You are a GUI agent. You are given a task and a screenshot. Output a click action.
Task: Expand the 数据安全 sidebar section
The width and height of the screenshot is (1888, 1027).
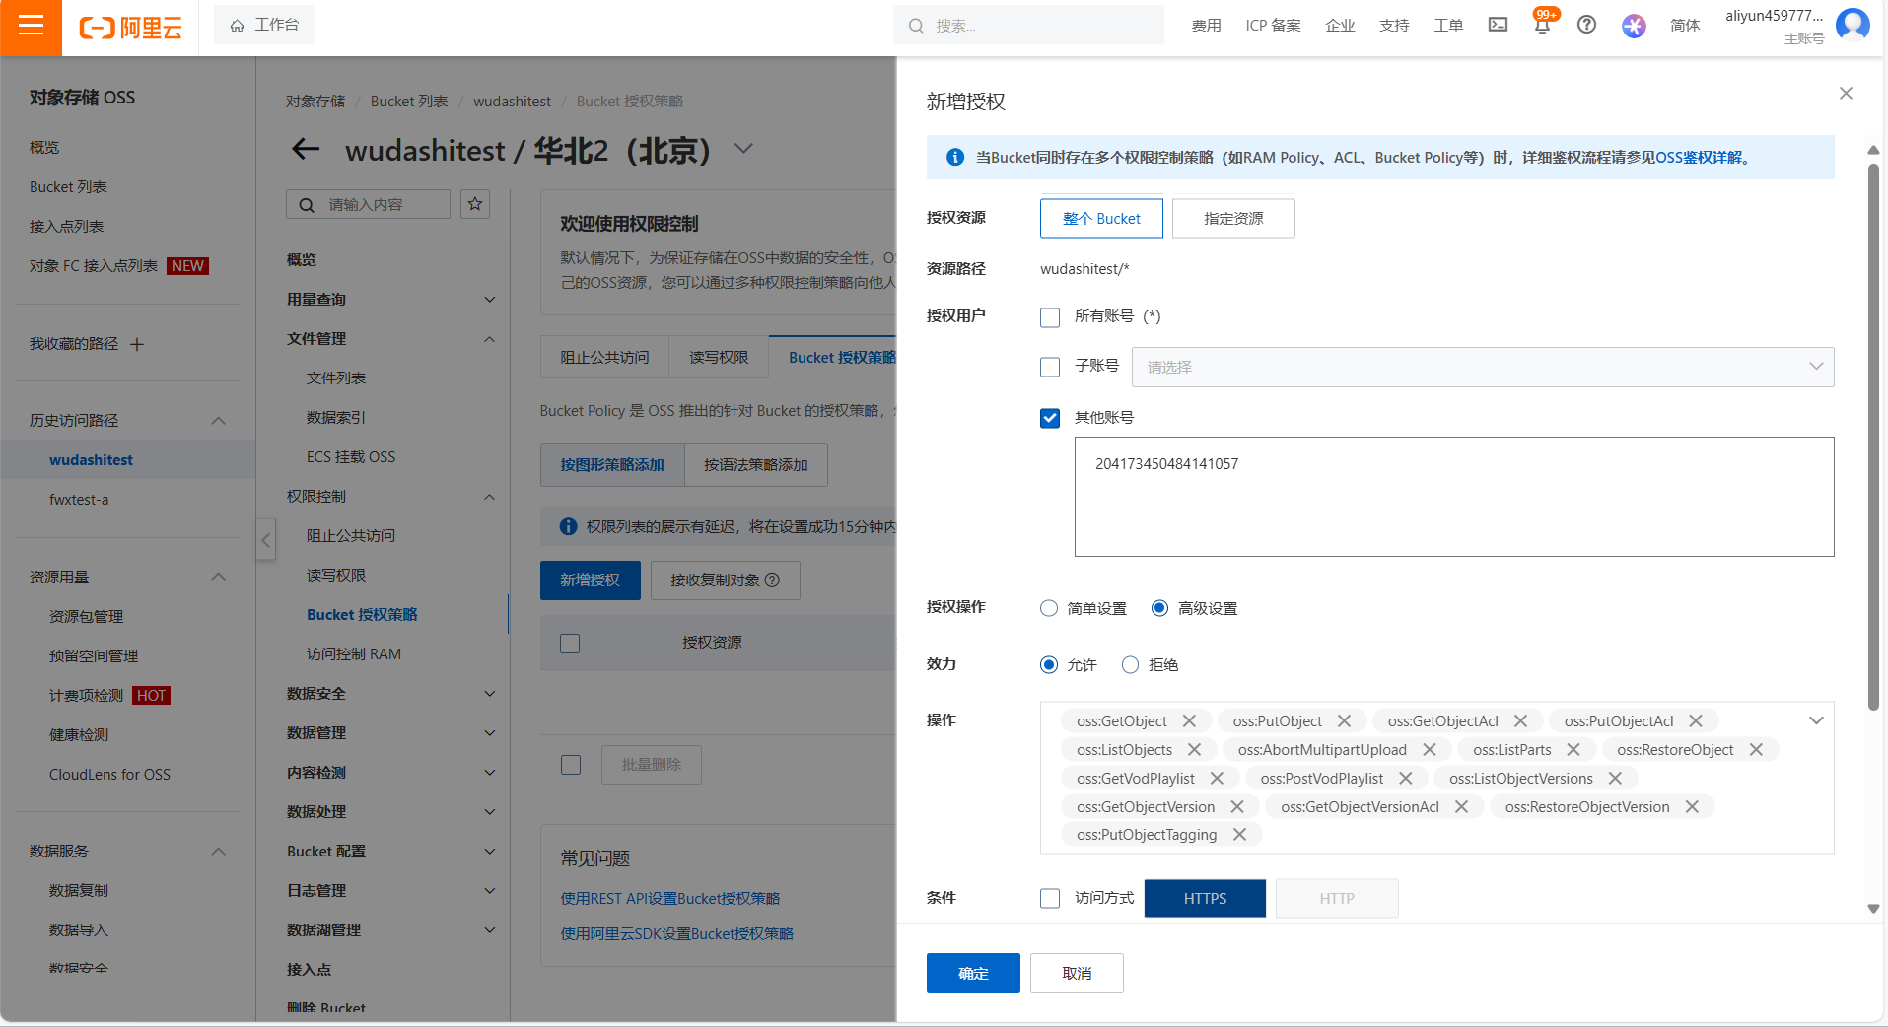pyautogui.click(x=390, y=694)
